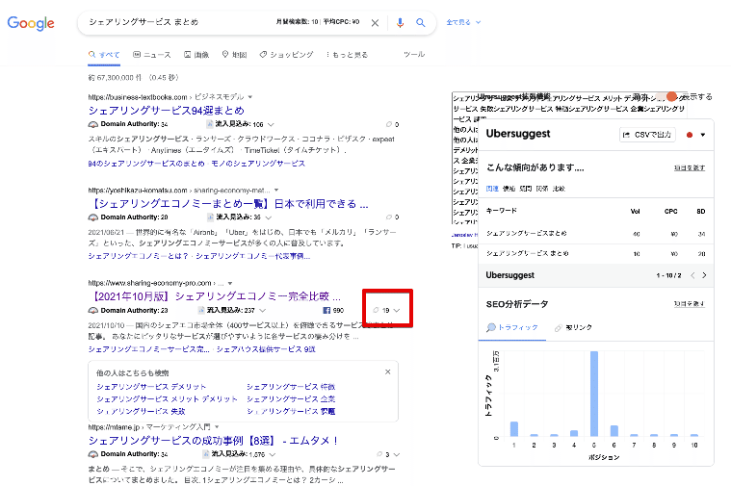
Task: Click backlink icon on yoshikazu-komatsu.com result row
Action: pos(389,217)
